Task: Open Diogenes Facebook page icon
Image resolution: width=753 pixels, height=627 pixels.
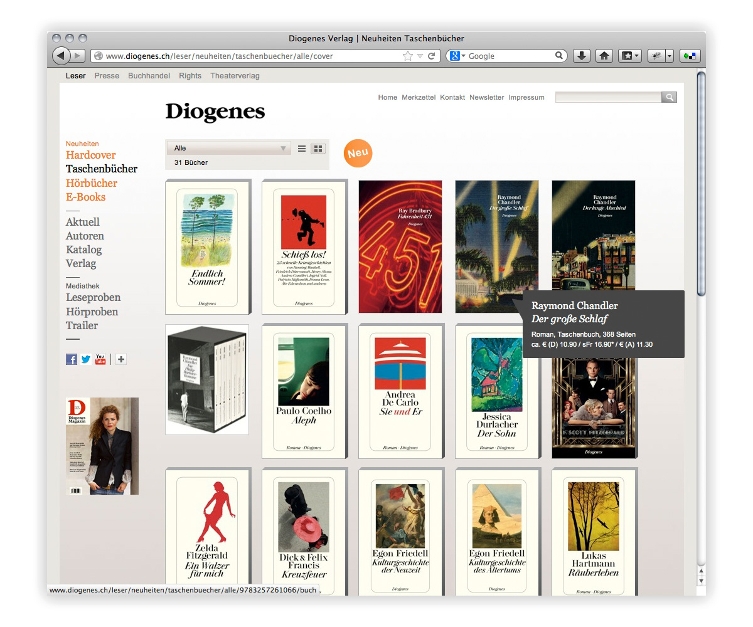Action: point(72,359)
